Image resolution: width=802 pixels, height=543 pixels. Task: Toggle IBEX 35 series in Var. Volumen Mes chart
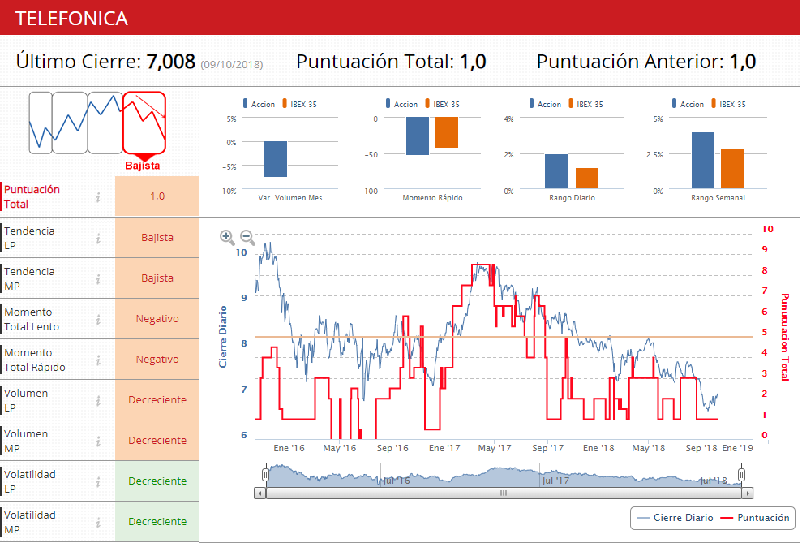[299, 104]
